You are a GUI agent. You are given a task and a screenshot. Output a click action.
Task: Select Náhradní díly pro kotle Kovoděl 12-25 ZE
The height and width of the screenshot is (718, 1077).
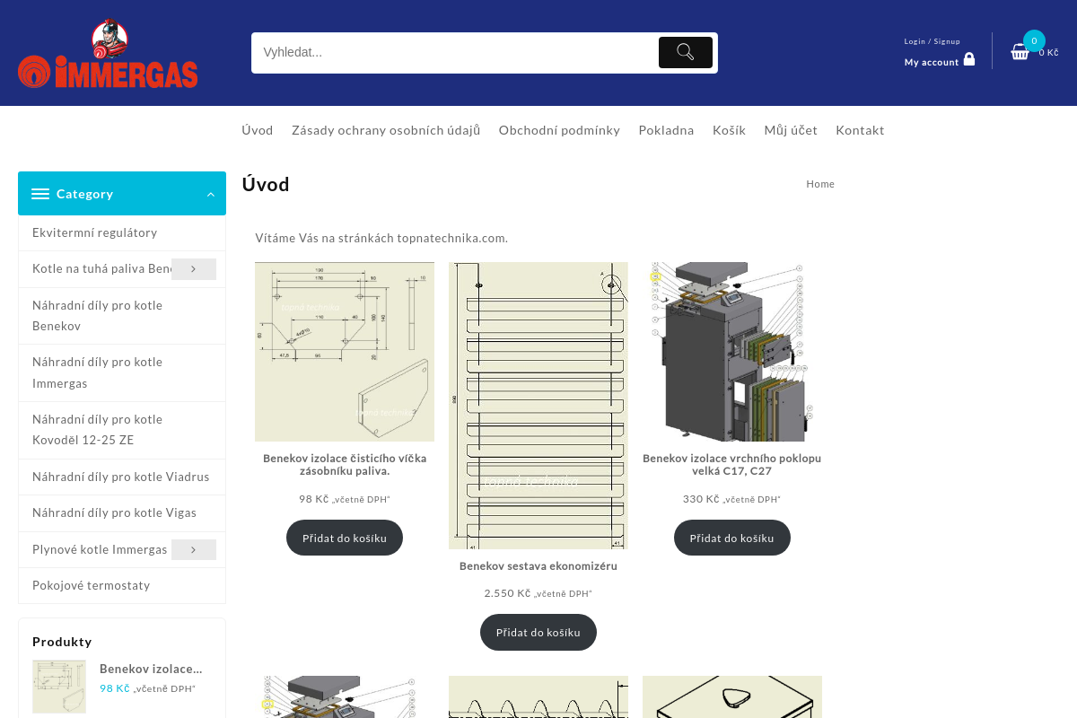click(x=98, y=430)
